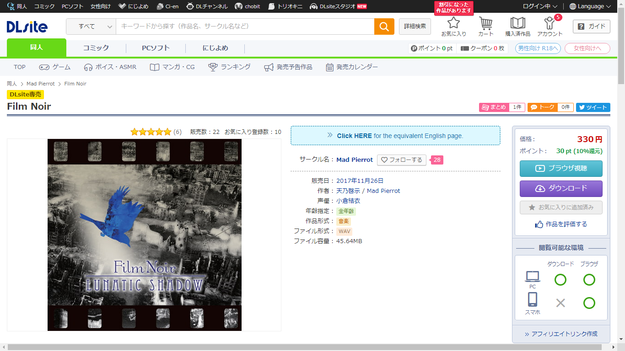Click the トリオキニ icon in top bar
625x351 pixels.
point(271,6)
